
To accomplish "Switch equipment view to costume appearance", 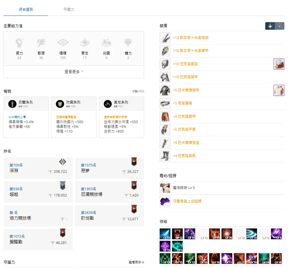I will 280,26.
